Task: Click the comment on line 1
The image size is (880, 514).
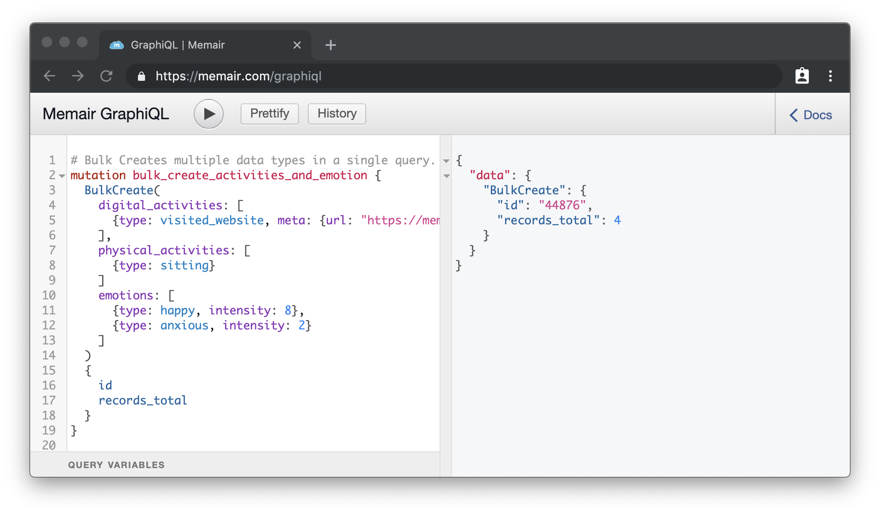Action: click(253, 160)
